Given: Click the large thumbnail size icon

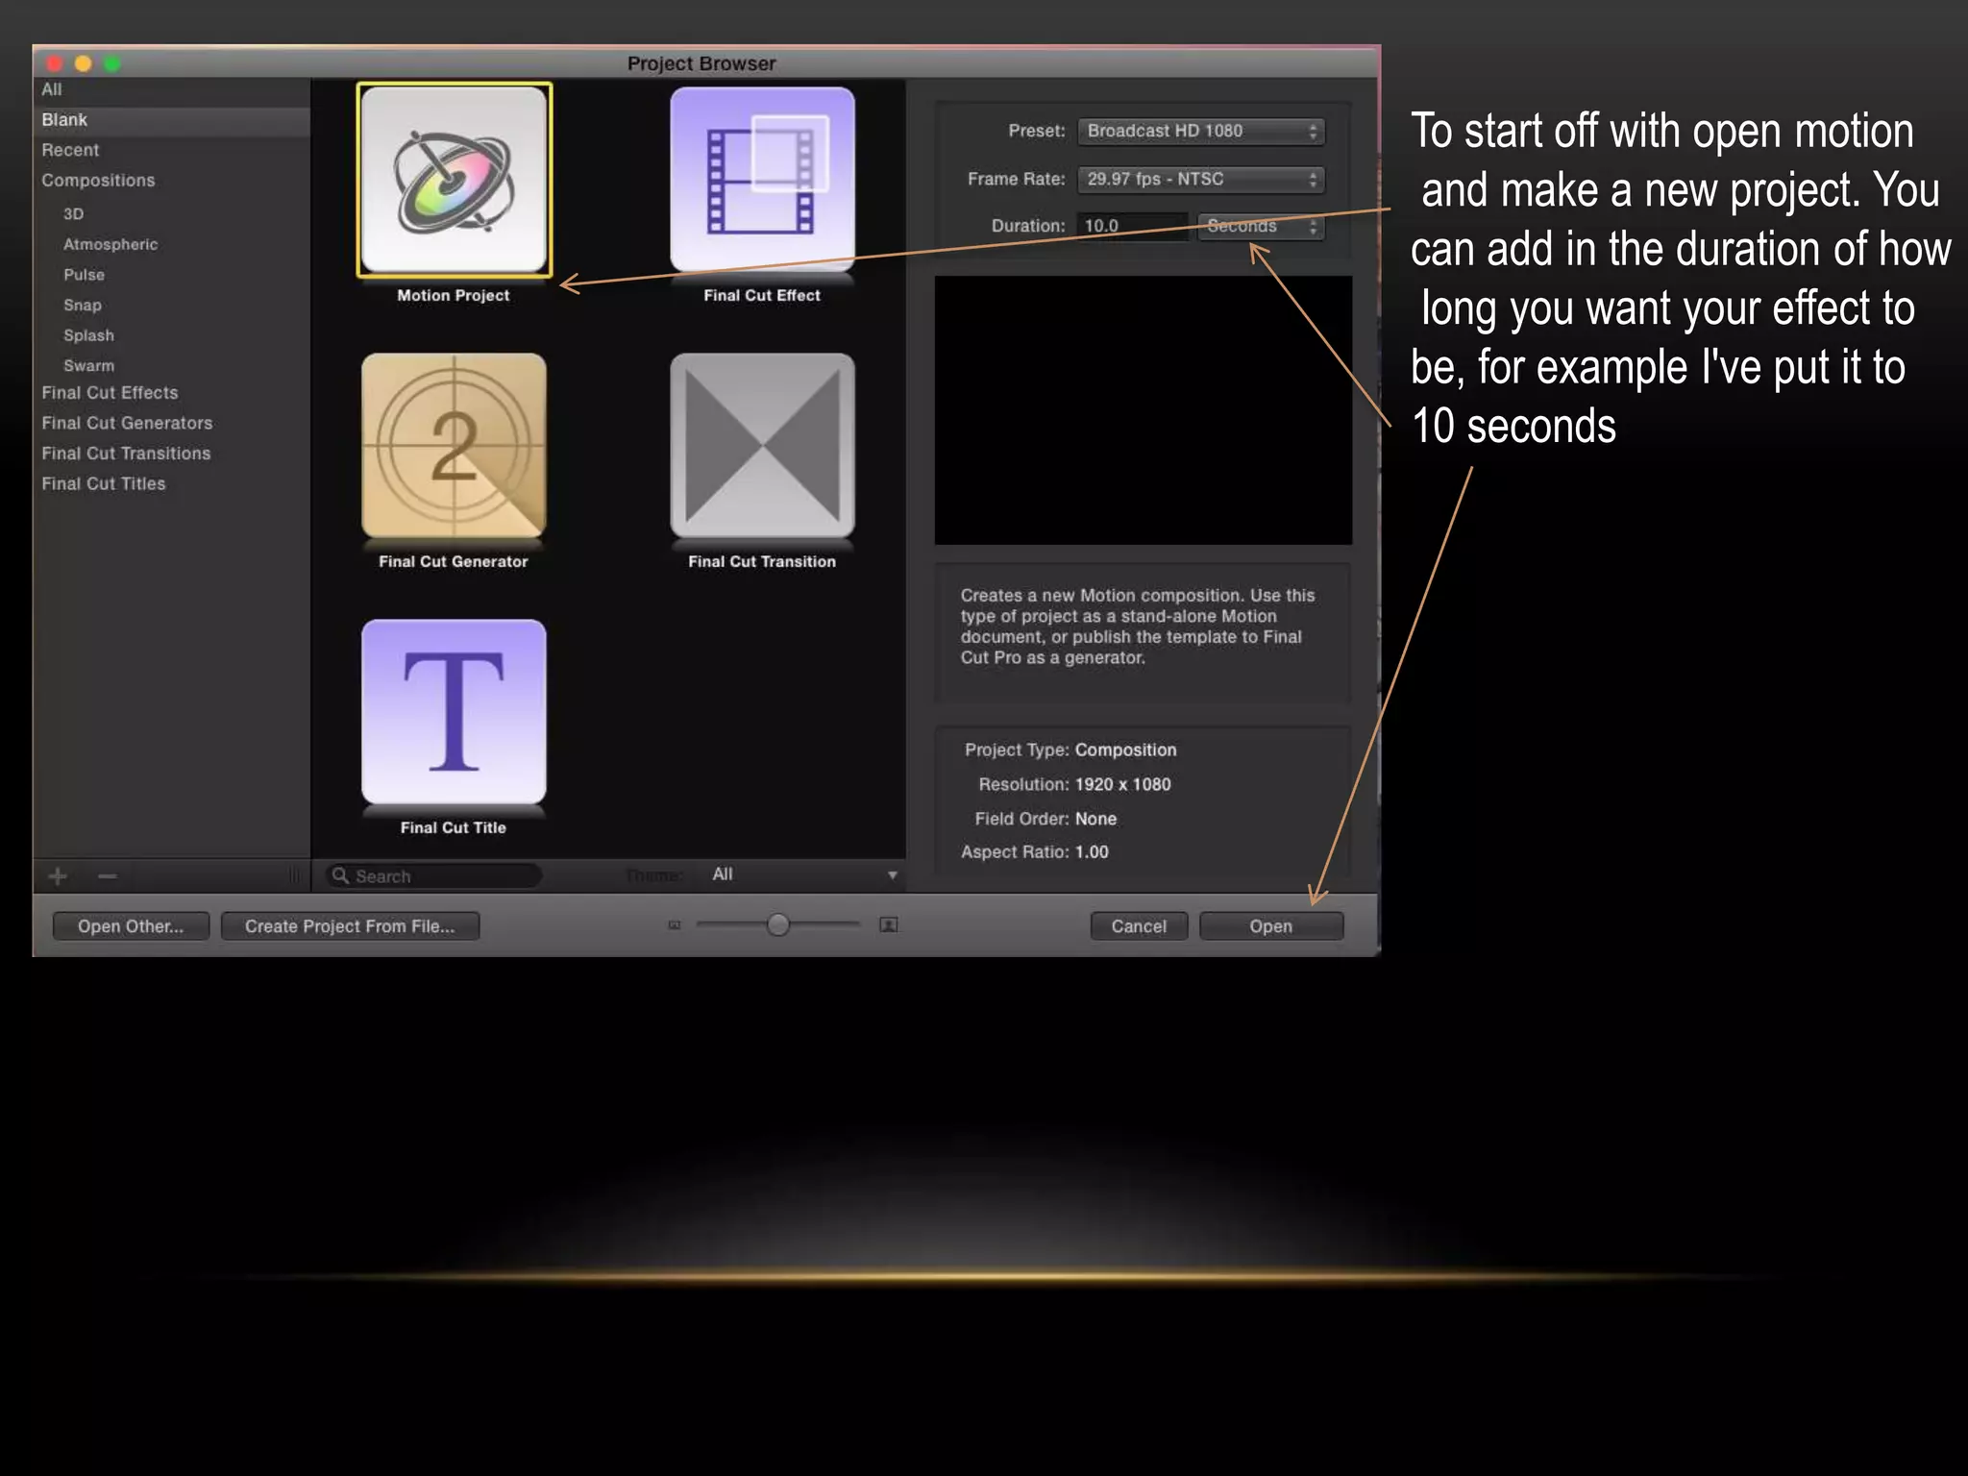Looking at the screenshot, I should click(889, 925).
